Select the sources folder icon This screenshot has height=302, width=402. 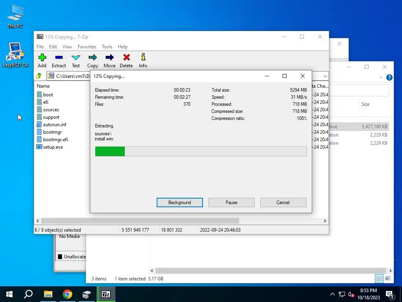(x=39, y=109)
